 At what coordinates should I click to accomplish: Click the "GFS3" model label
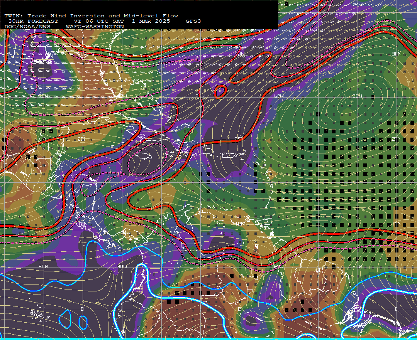coord(193,21)
